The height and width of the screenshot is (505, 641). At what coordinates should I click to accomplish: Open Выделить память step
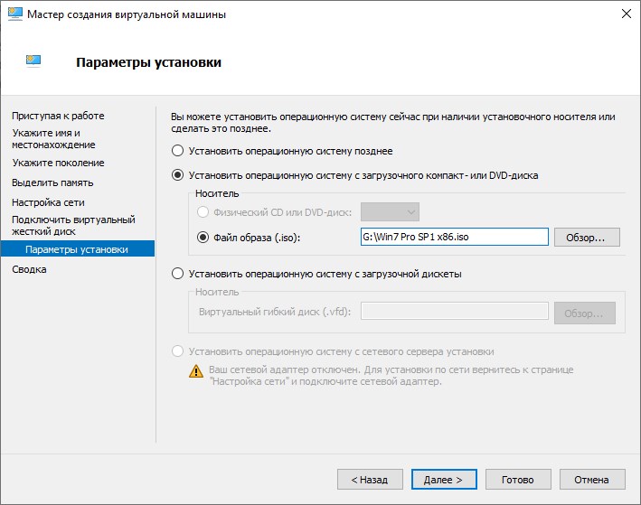tap(53, 182)
